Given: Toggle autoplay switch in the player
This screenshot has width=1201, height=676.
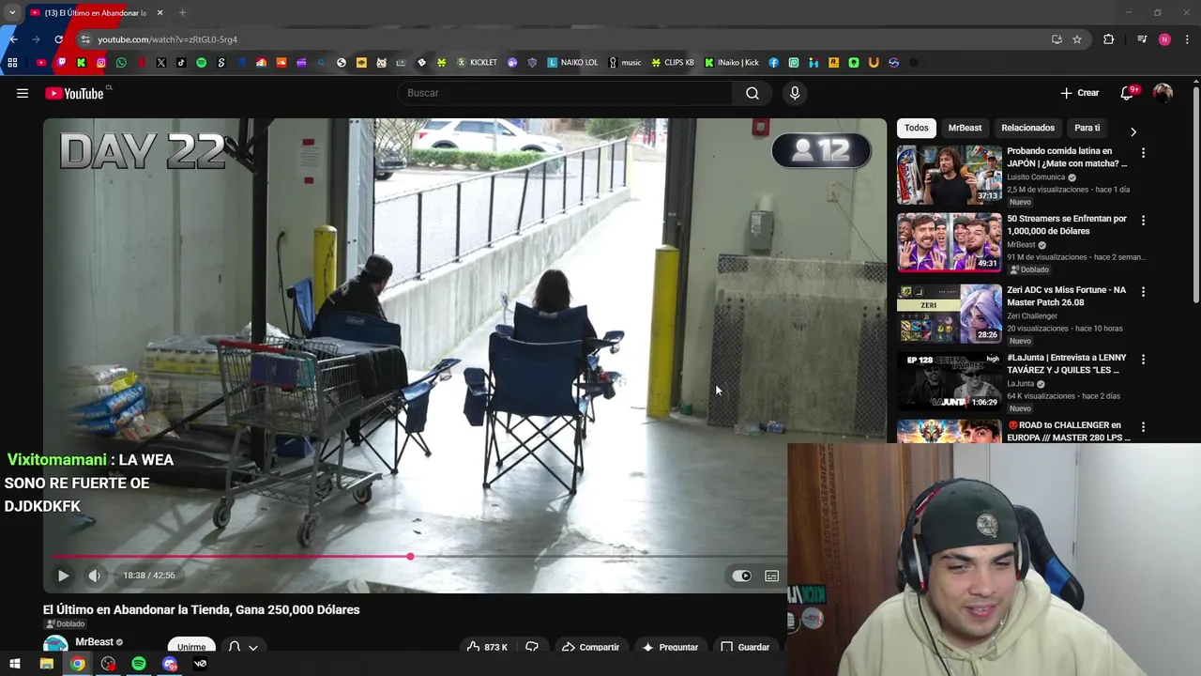Looking at the screenshot, I should [x=741, y=576].
